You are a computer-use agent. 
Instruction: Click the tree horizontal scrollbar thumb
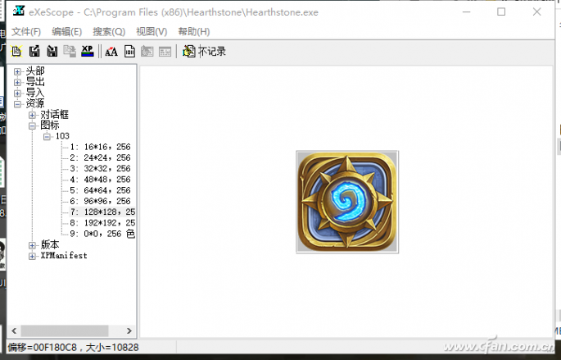(x=65, y=330)
